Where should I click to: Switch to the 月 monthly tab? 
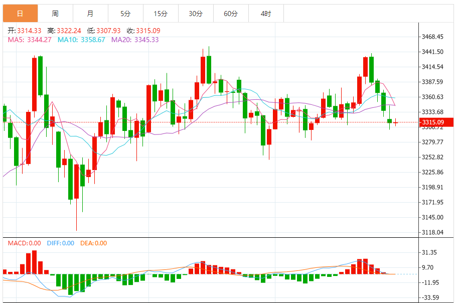[x=90, y=14]
